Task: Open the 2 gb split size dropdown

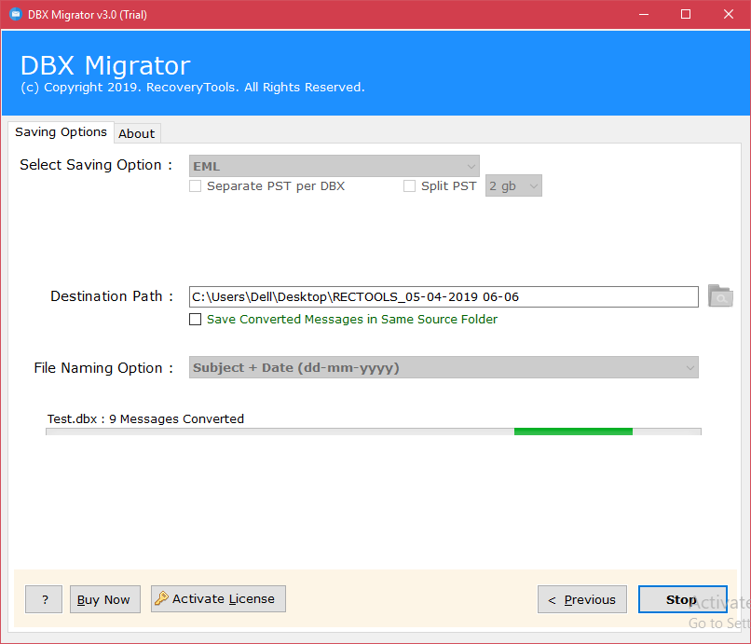Action: pos(513,185)
